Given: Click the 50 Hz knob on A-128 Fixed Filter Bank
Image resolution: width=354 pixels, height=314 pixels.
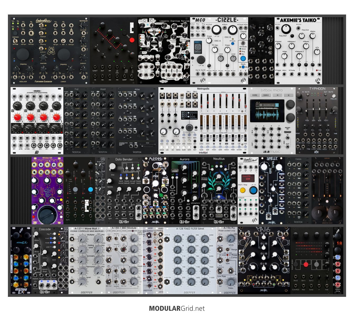Looking at the screenshot, I should pyautogui.click(x=178, y=239).
